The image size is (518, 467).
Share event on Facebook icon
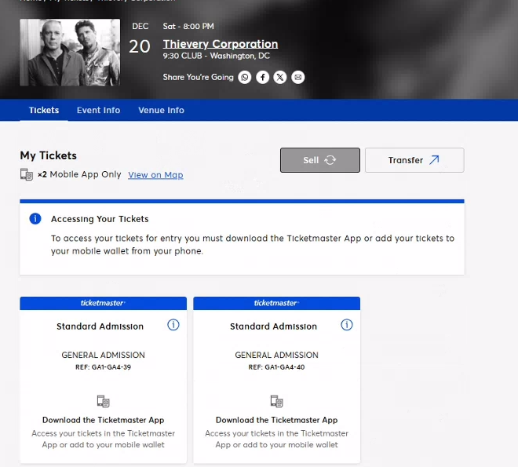pos(262,77)
